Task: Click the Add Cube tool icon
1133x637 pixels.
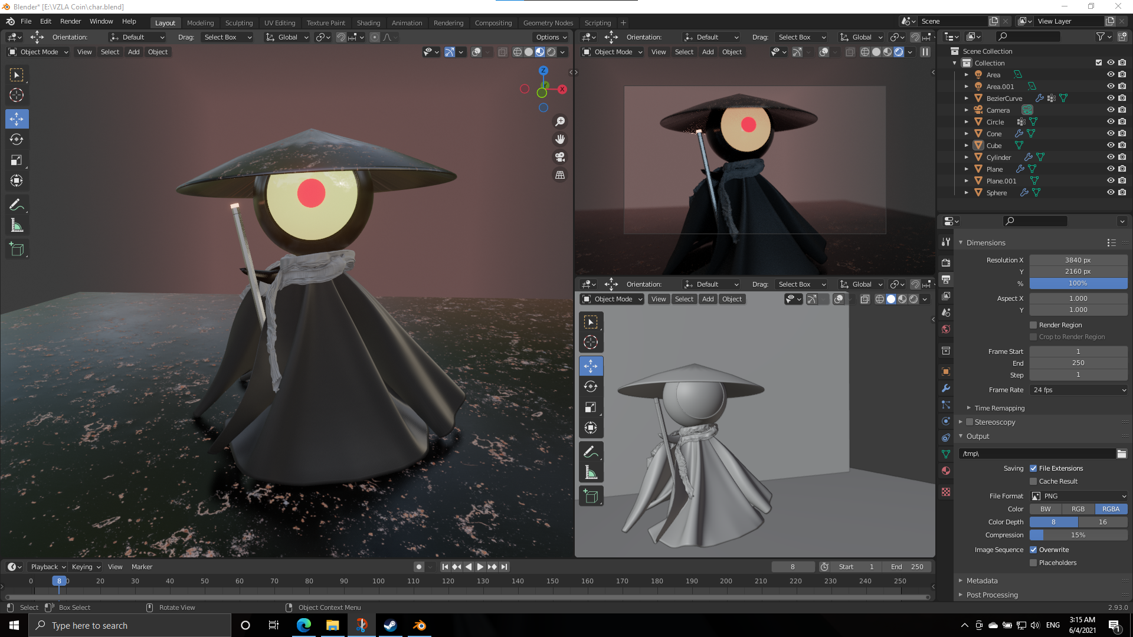Action: point(17,249)
